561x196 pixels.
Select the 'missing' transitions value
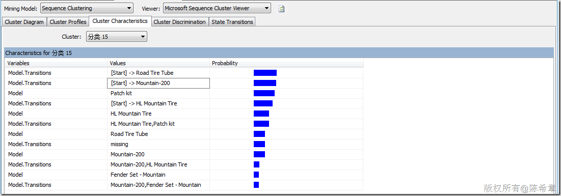(119, 144)
